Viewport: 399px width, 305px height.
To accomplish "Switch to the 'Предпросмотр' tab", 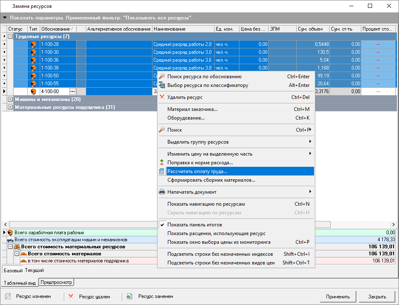I will [x=56, y=283].
